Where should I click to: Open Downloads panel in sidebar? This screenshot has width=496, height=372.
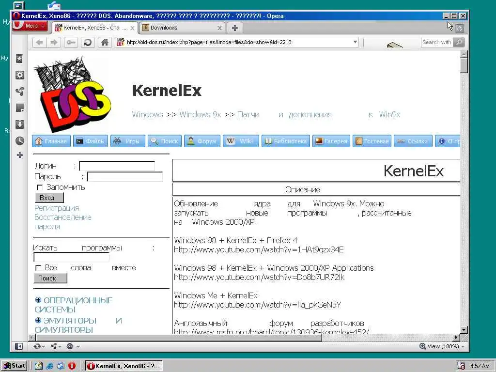(19, 124)
